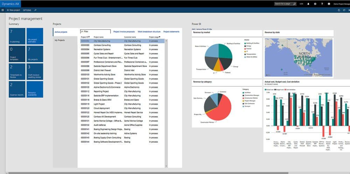This screenshot has height=174, width=350.
Task: Click the Building & Facilities legend swatch
Action: [x=245, y=43]
